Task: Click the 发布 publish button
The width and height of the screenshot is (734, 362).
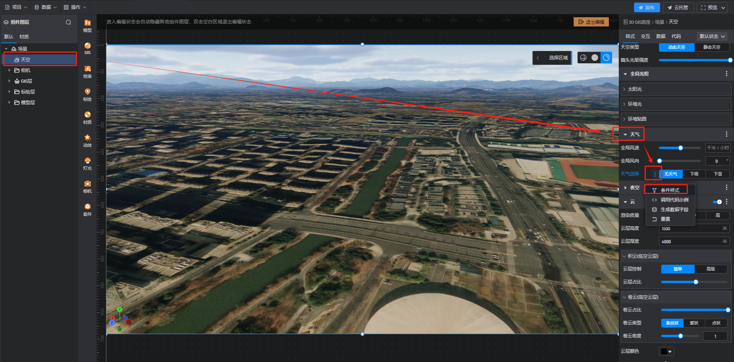Action: [646, 7]
